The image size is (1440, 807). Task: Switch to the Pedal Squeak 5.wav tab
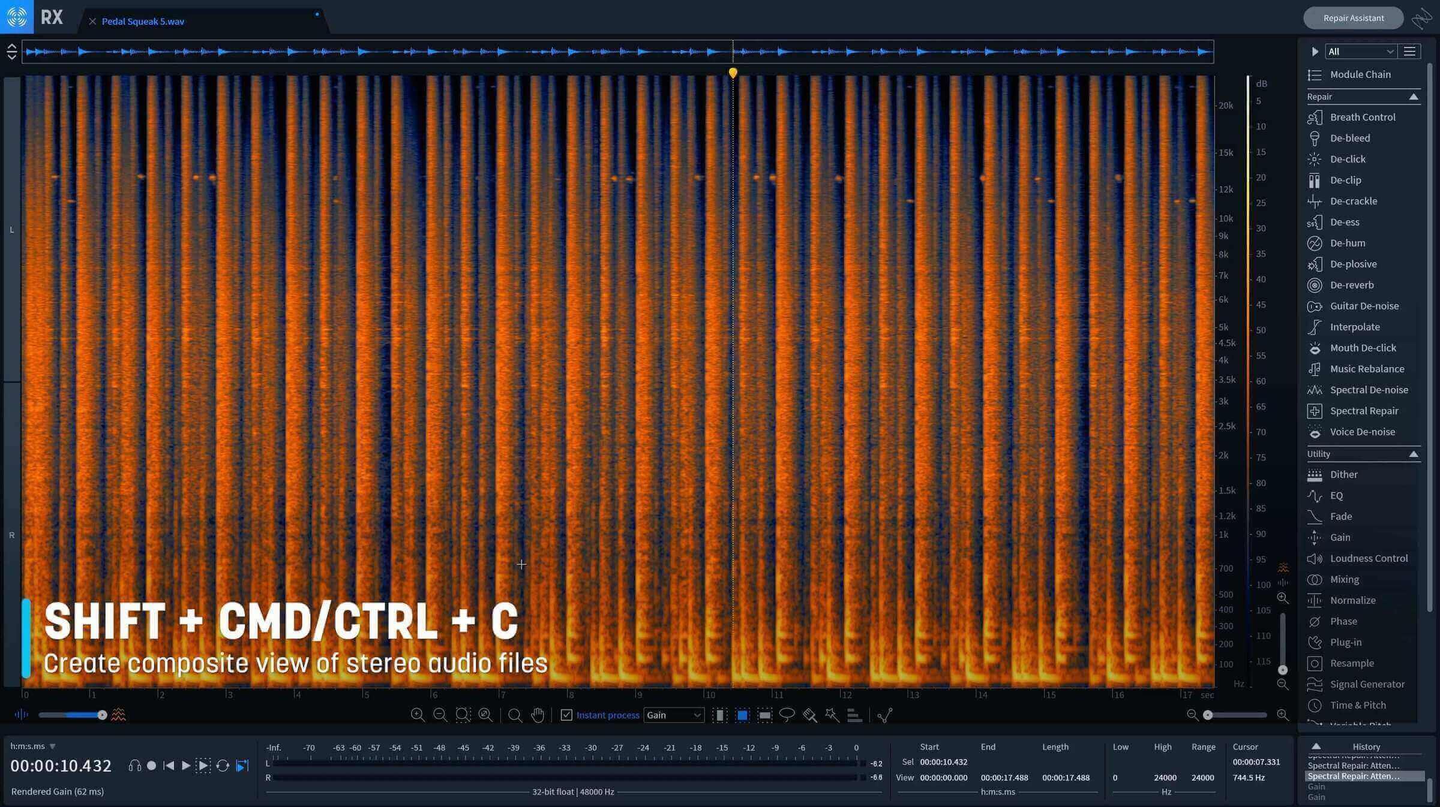coord(143,21)
